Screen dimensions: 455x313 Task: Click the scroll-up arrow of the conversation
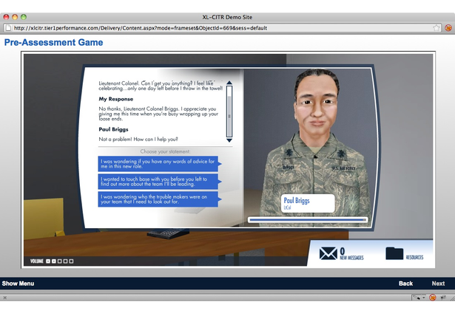(229, 83)
